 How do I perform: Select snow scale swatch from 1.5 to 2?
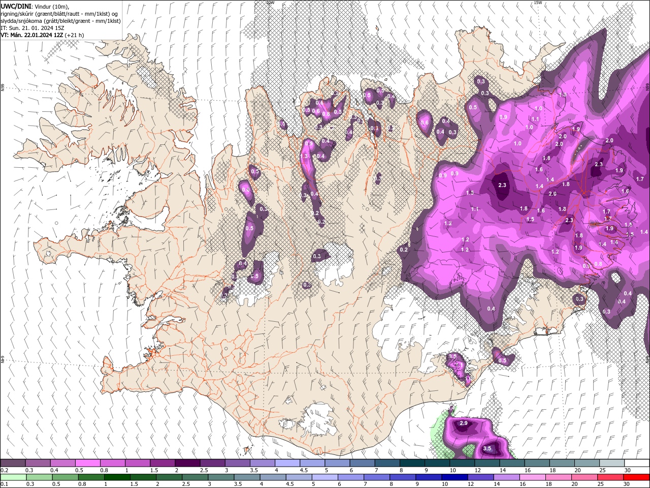[x=162, y=463]
